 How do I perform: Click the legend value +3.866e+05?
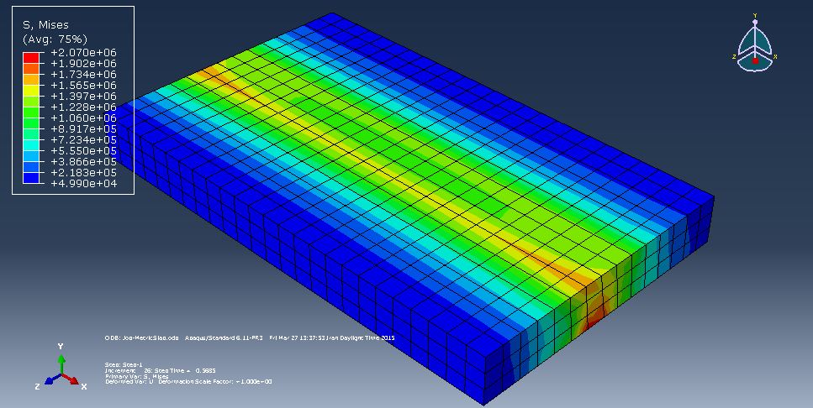[83, 161]
